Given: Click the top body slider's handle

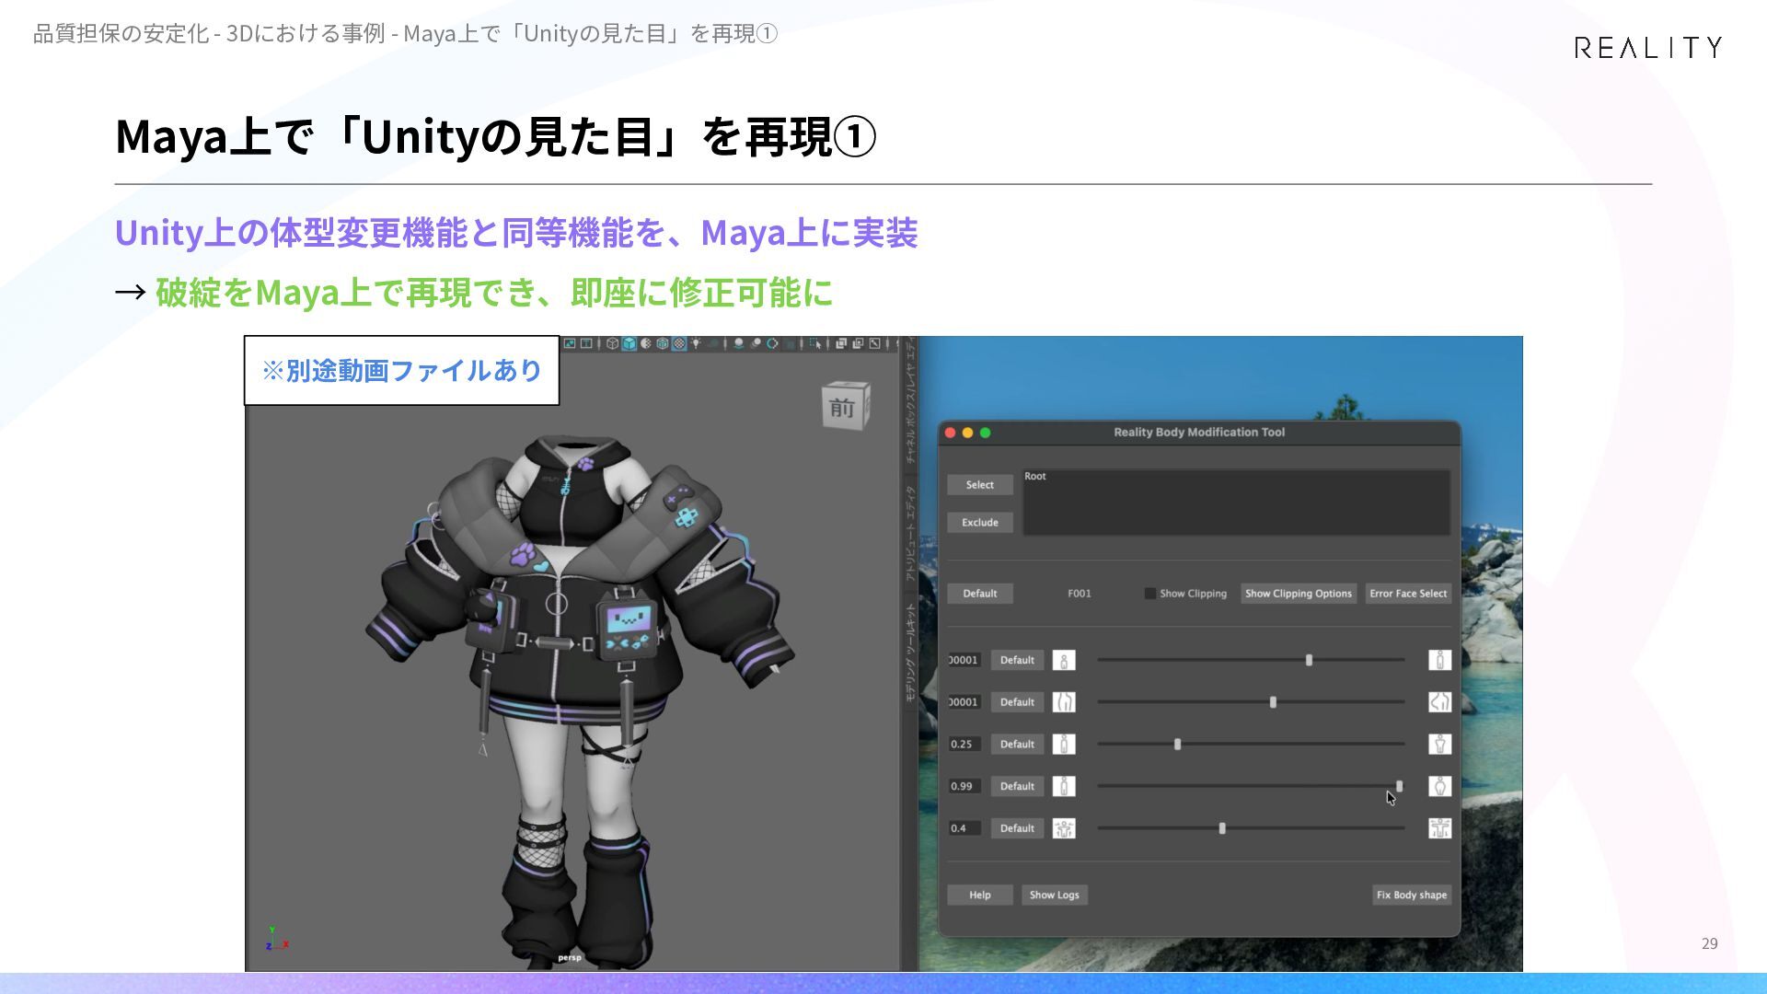Looking at the screenshot, I should [1309, 660].
